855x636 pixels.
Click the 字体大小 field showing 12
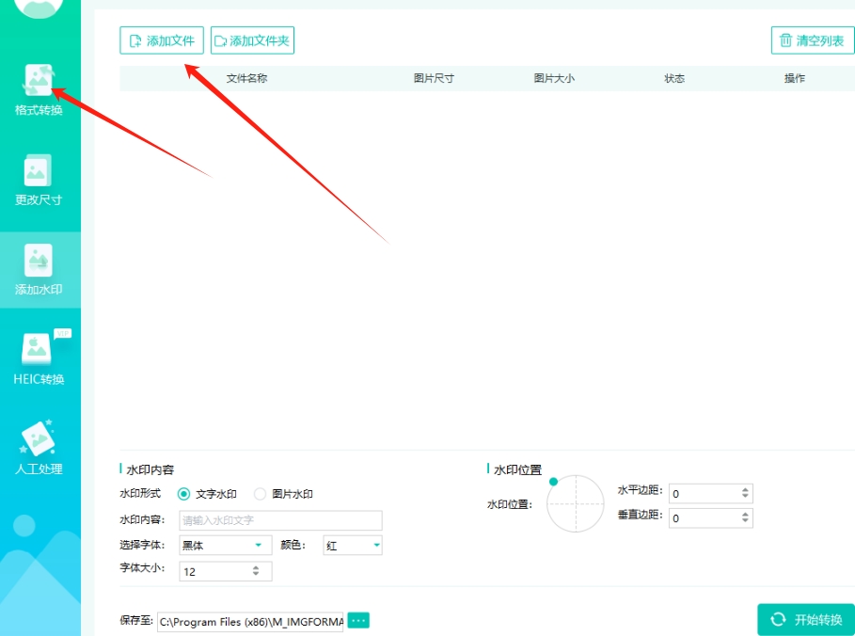[225, 571]
